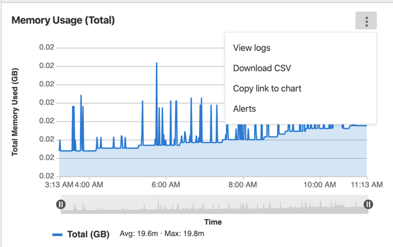Image resolution: width=393 pixels, height=247 pixels.
Task: Click the 4:00 AM time axis label
Action: tap(89, 185)
